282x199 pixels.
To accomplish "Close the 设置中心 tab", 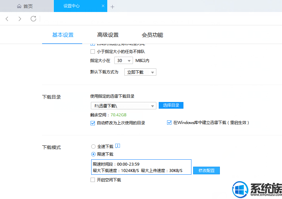I will point(103,6).
